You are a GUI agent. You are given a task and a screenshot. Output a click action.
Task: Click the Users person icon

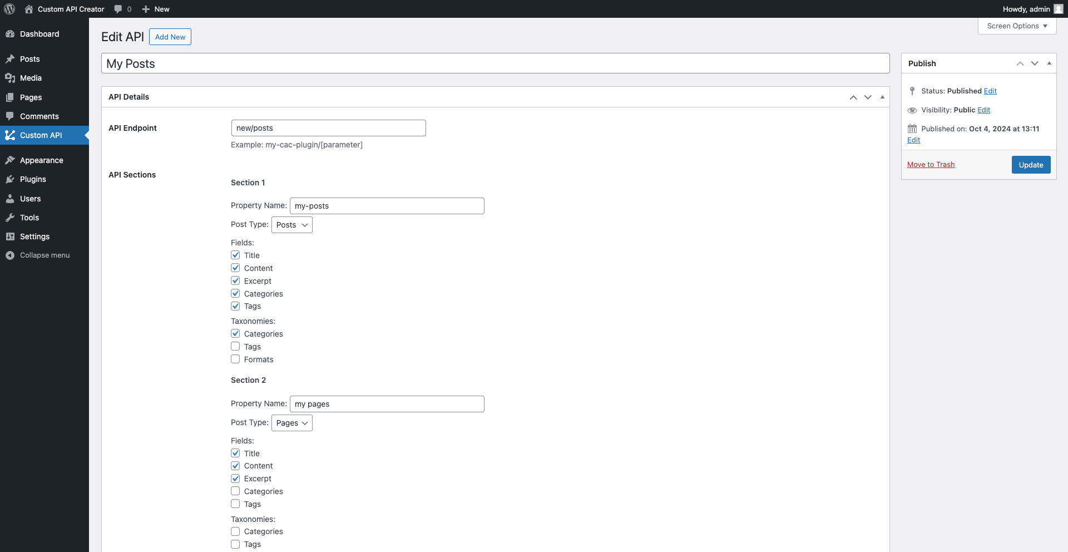pyautogui.click(x=10, y=199)
